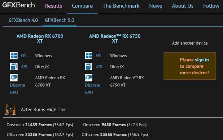Open the News section

pyautogui.click(x=155, y=6)
